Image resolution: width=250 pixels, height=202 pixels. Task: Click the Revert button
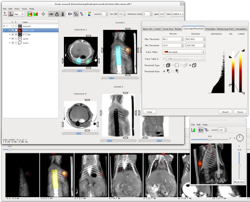point(226,112)
